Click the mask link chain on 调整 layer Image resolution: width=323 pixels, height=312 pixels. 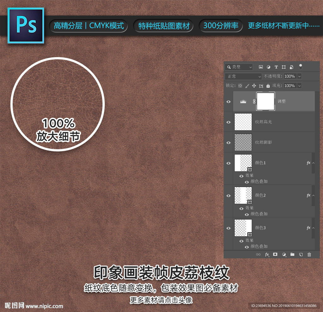point(254,101)
